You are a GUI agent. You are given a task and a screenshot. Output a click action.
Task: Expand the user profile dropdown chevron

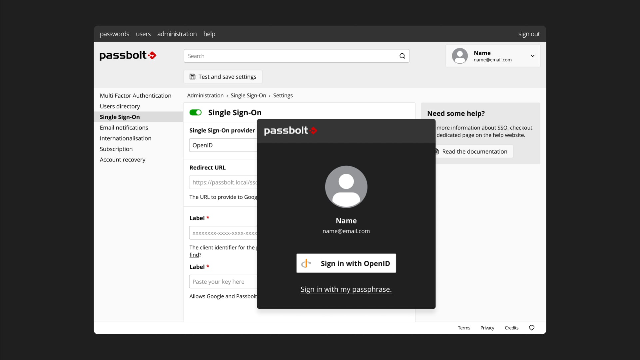click(x=532, y=56)
